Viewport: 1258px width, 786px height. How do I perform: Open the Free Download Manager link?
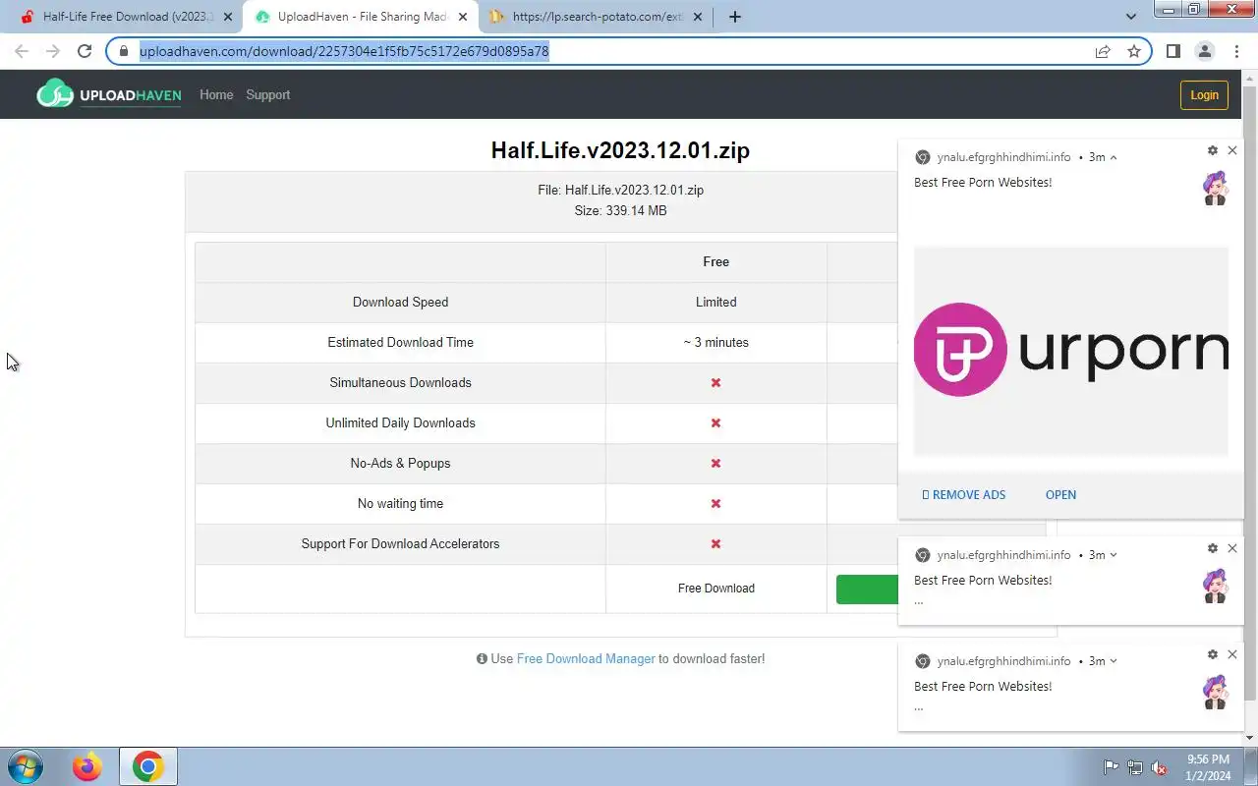pyautogui.click(x=586, y=659)
